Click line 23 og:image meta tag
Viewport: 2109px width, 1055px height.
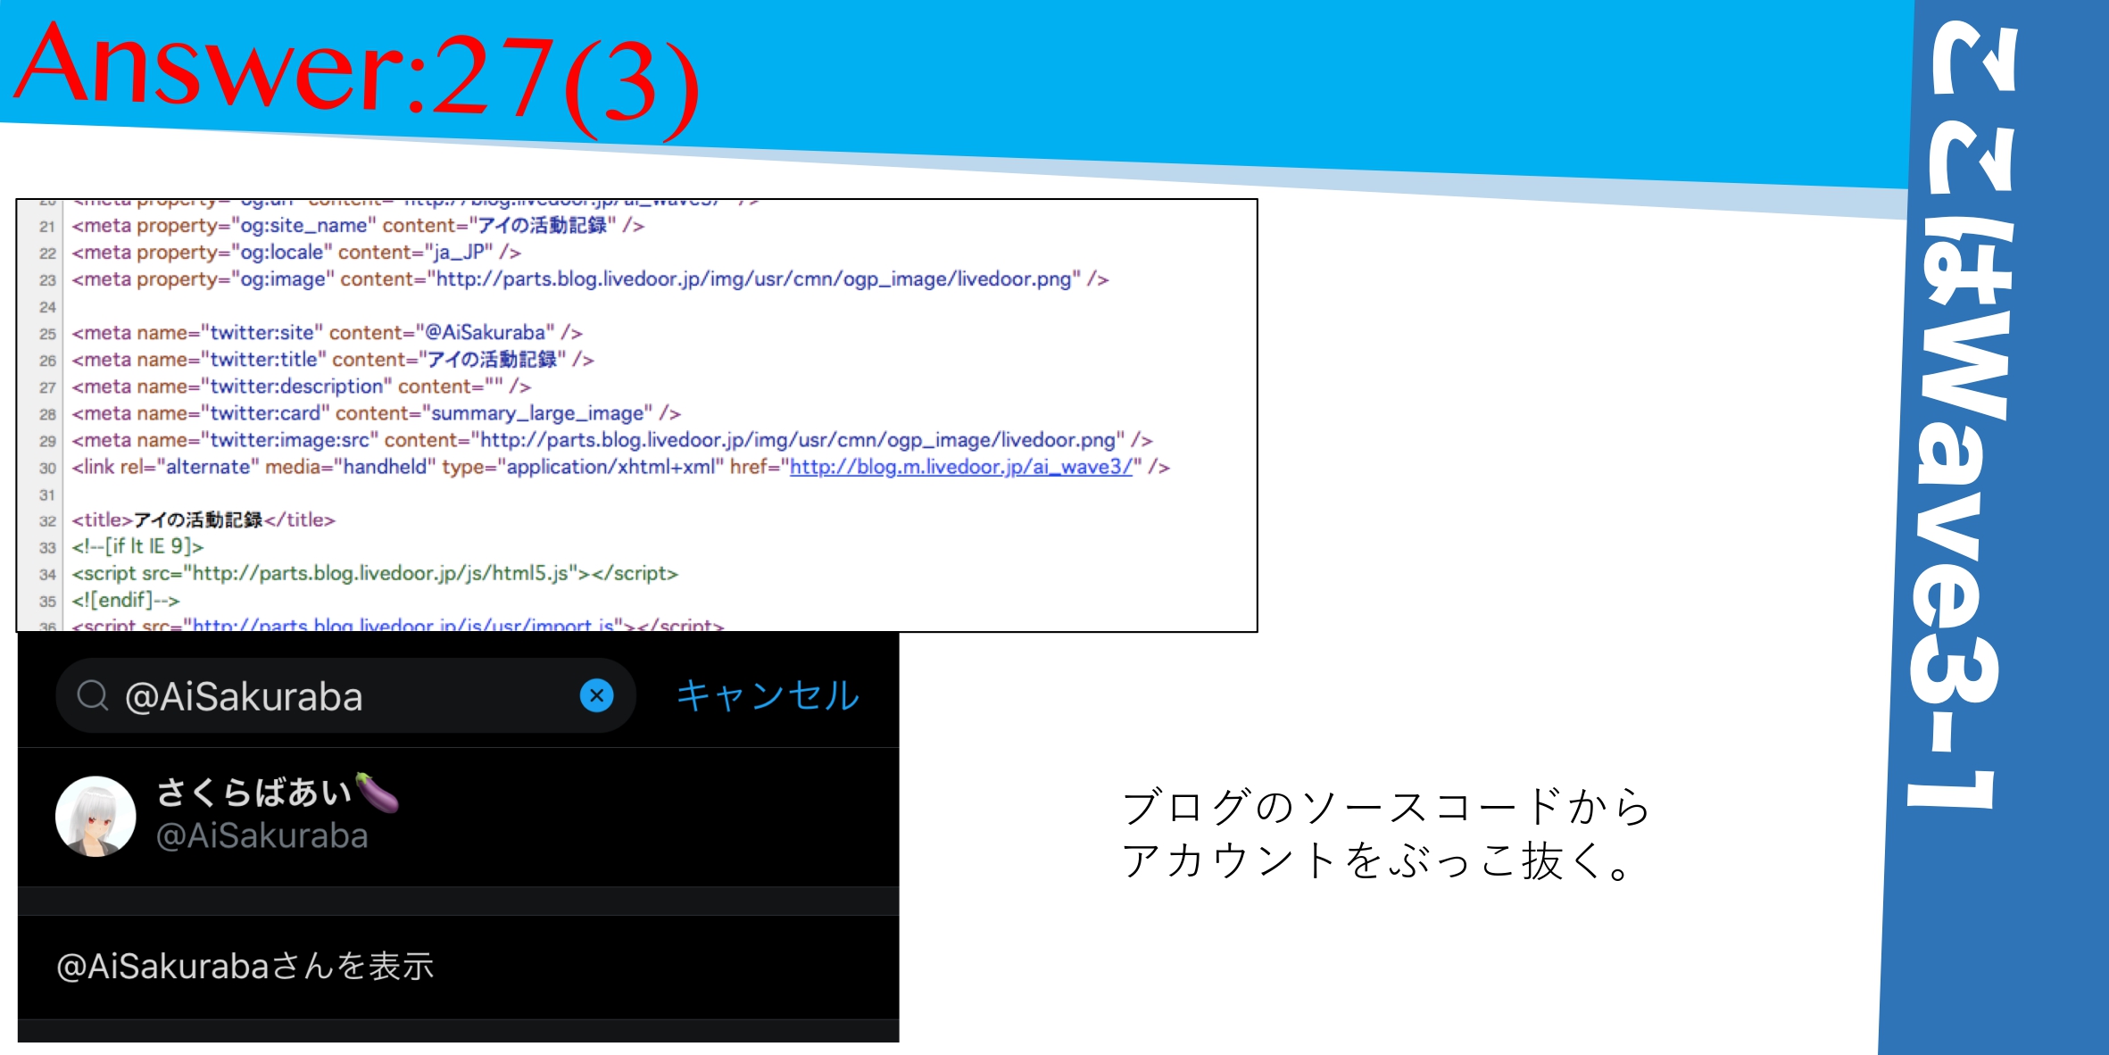590,279
